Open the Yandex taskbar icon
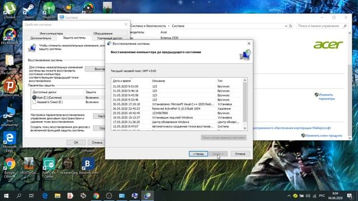The height and width of the screenshot is (201, 358). 70,196
